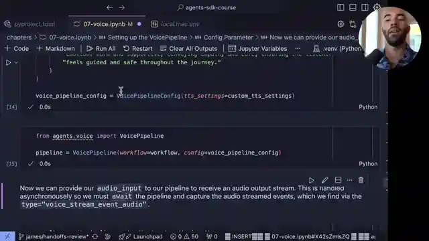Open the remote window indicator
Image resolution: width=429 pixels, height=241 pixels.
point(7,236)
